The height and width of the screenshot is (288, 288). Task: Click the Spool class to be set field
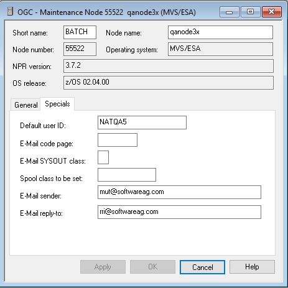point(127,175)
